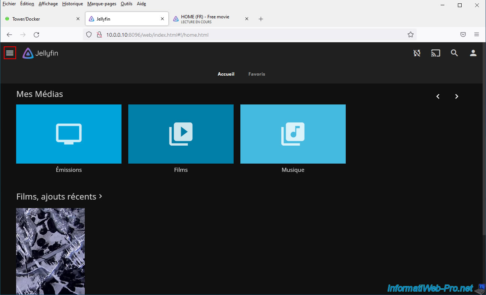
Task: Open the Jellyfin hamburger side menu
Action: coord(10,53)
